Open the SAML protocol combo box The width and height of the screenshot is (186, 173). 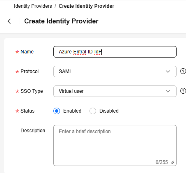coord(115,72)
